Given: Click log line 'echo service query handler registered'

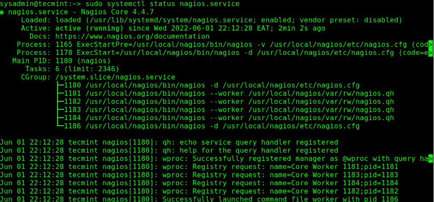Looking at the screenshot, I should point(169,142).
